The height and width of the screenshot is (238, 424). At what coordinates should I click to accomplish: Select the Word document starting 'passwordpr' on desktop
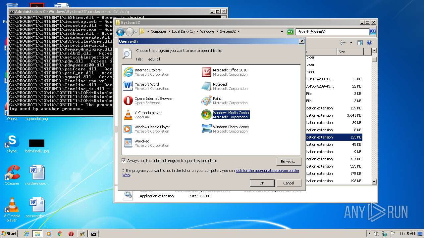37,208
